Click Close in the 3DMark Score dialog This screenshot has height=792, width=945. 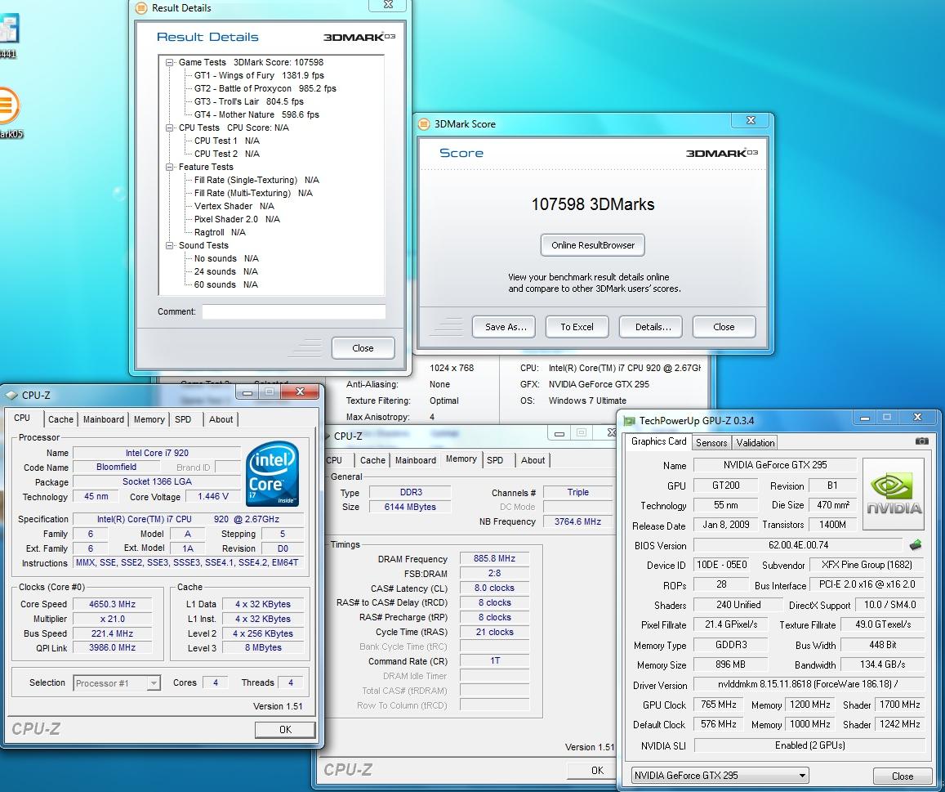click(724, 327)
